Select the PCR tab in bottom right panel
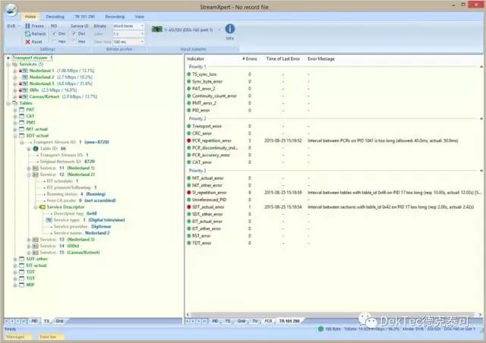This screenshot has height=343, width=486. (267, 322)
